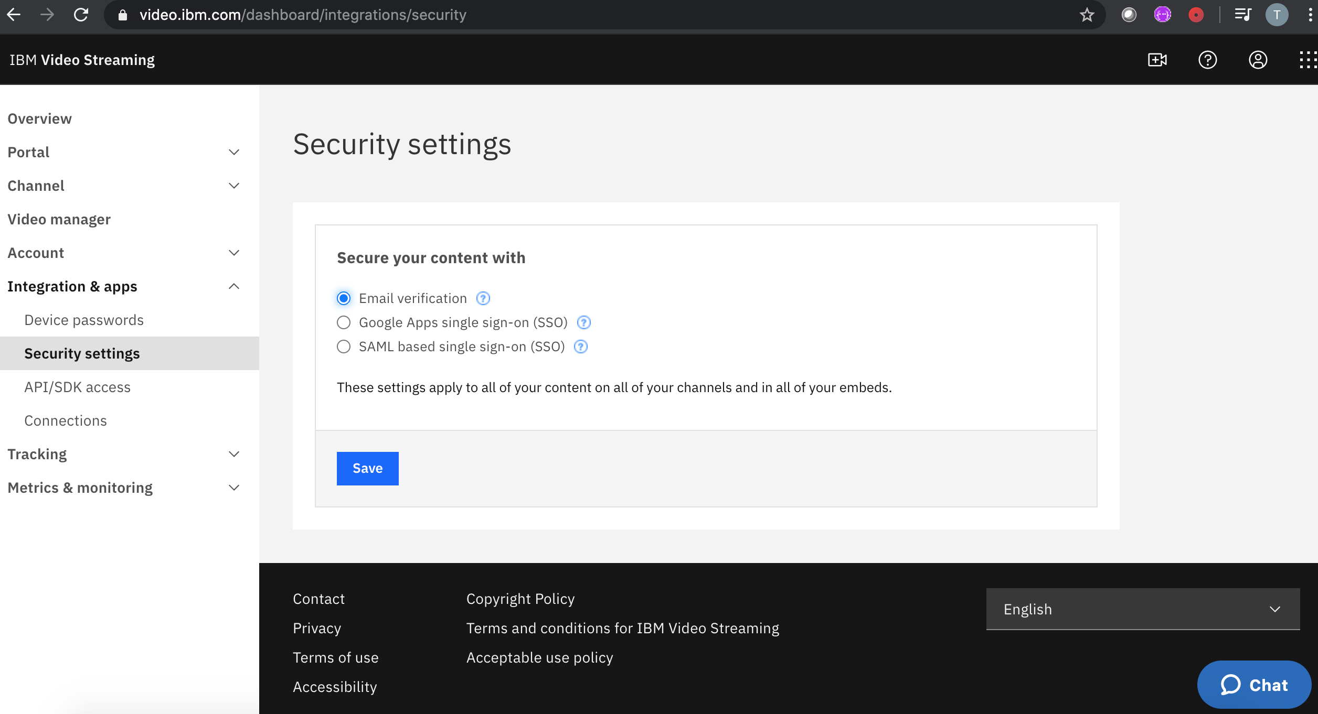Click the blue Save button
1318x714 pixels.
point(368,468)
